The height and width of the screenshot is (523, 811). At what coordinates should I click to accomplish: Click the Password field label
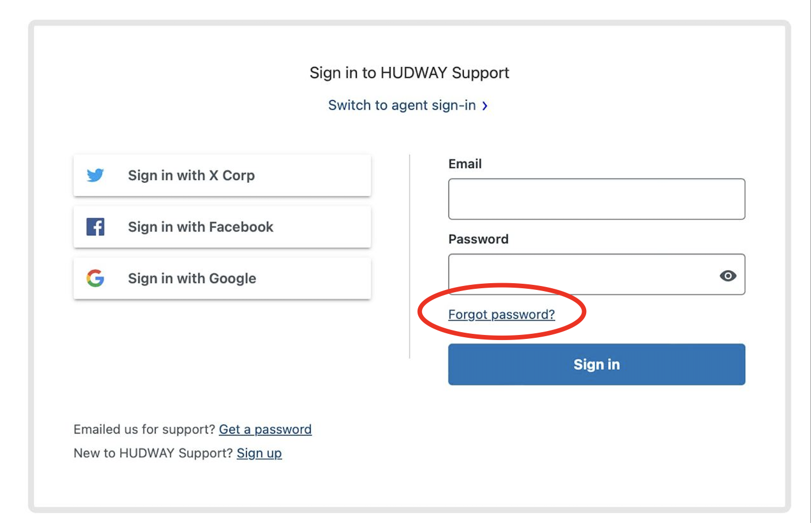[x=478, y=239]
